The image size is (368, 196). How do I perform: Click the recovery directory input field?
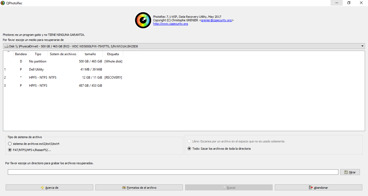[x=173, y=172]
